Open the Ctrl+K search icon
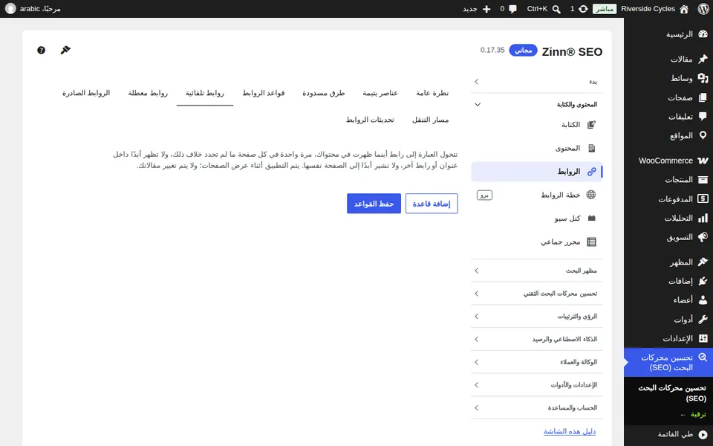The image size is (713, 446). [x=556, y=9]
